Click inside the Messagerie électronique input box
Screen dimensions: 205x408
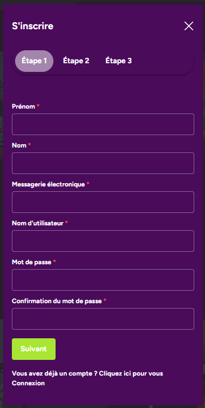coord(103,202)
